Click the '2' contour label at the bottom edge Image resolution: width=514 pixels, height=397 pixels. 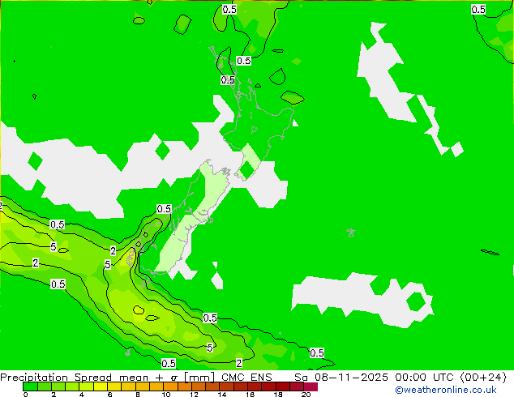239,363
